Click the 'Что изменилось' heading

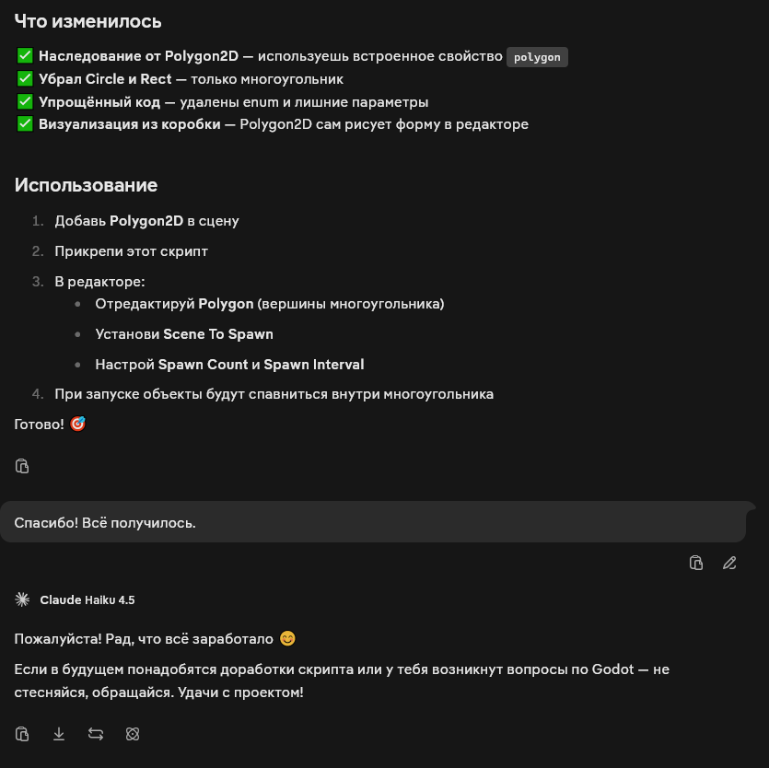(87, 21)
